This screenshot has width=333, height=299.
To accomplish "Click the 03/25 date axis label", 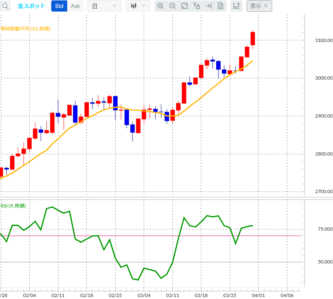I will click(230, 295).
